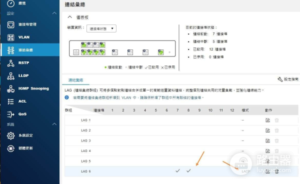Delete LAG 4 group
The image size is (300, 184).
276,151
